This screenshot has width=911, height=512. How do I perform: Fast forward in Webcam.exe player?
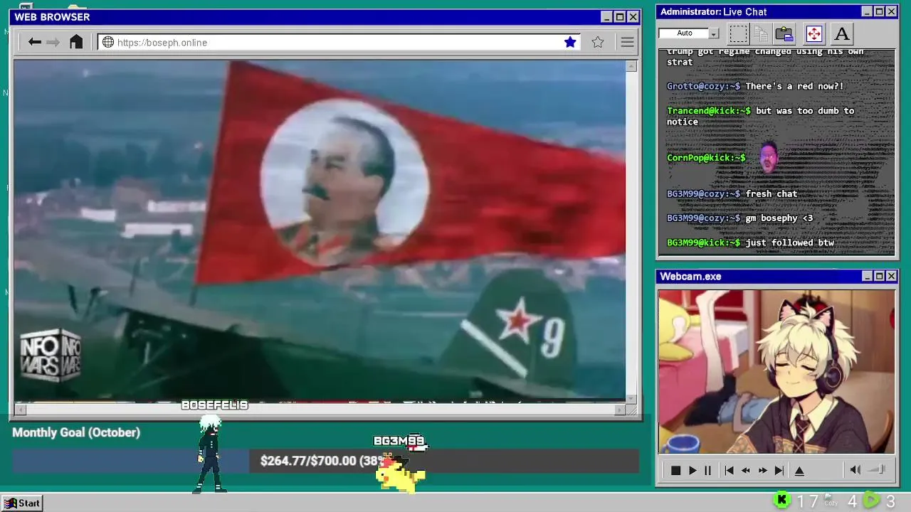tap(762, 470)
